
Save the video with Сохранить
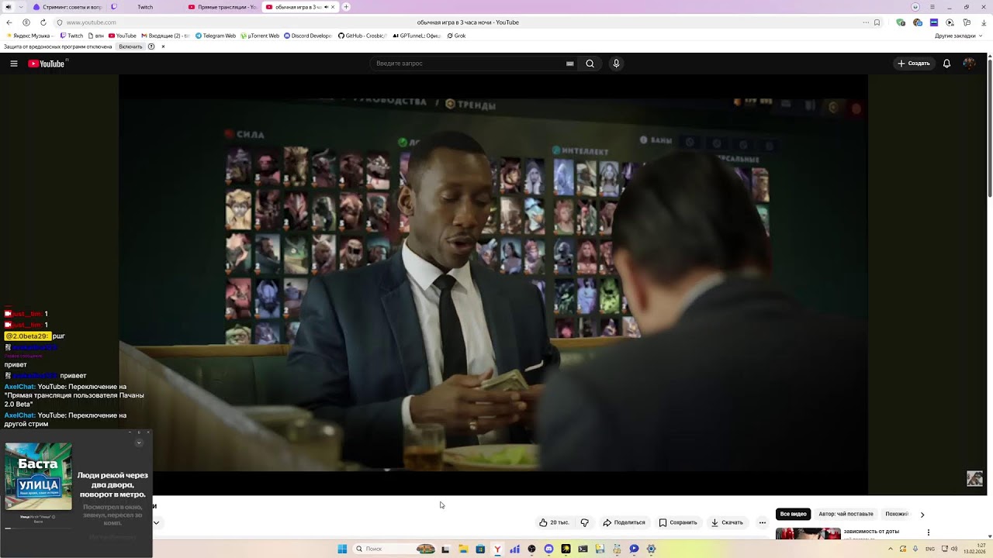678,522
